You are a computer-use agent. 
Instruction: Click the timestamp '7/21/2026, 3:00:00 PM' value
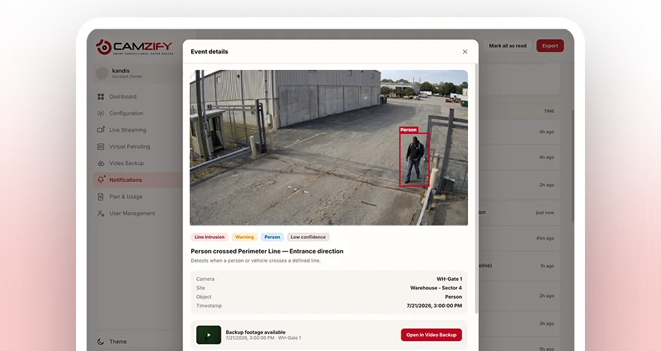click(434, 305)
